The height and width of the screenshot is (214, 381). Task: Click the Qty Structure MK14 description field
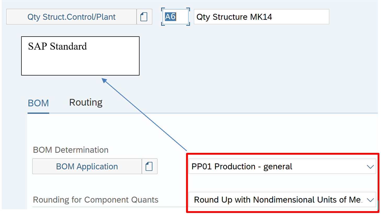click(x=261, y=17)
